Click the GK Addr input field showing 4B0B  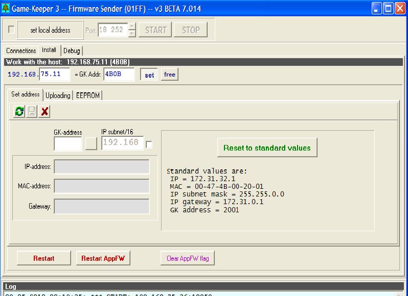point(119,75)
